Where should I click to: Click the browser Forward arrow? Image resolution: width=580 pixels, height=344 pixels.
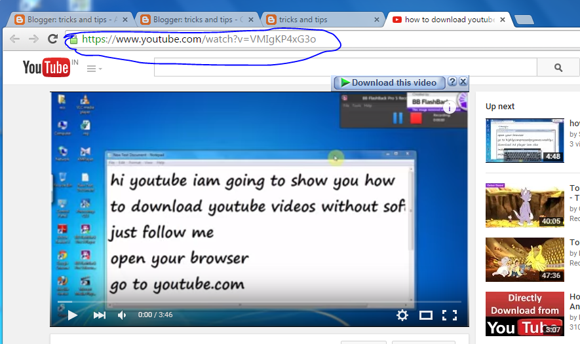pos(33,39)
